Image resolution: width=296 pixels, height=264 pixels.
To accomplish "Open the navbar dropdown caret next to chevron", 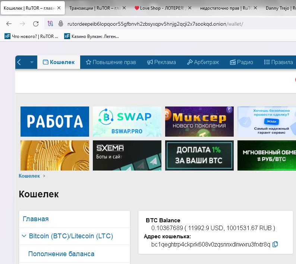I will [32, 62].
